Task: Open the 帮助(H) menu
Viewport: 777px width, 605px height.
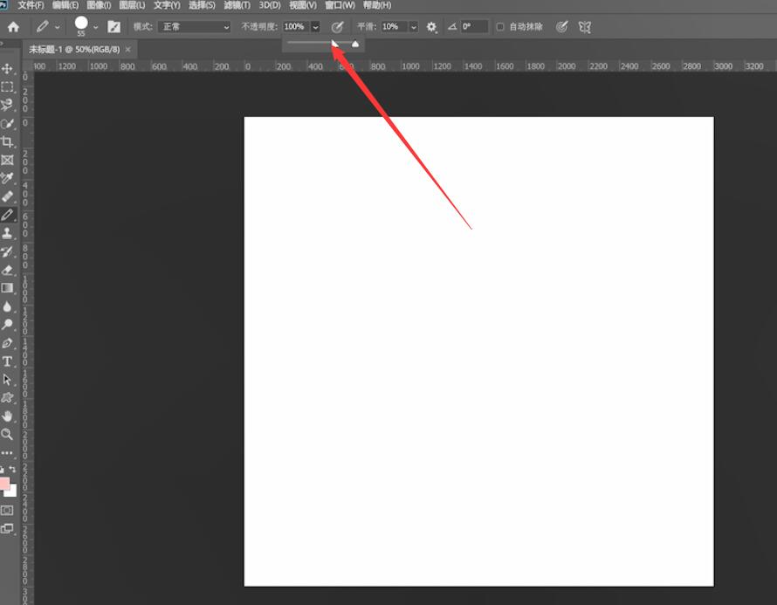Action: click(x=377, y=5)
